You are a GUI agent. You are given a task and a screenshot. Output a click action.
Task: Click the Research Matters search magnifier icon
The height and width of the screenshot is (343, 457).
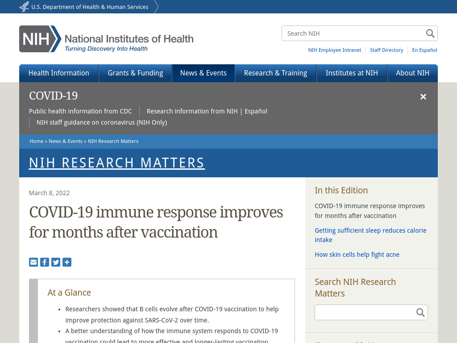click(420, 312)
